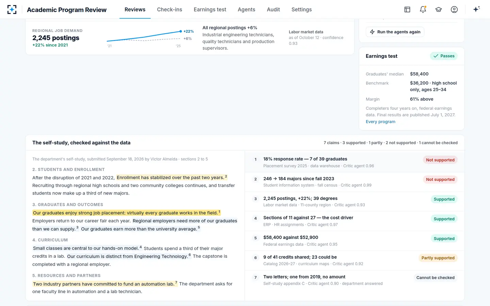Click the Run the agents again button
The image size is (490, 306).
click(x=395, y=32)
